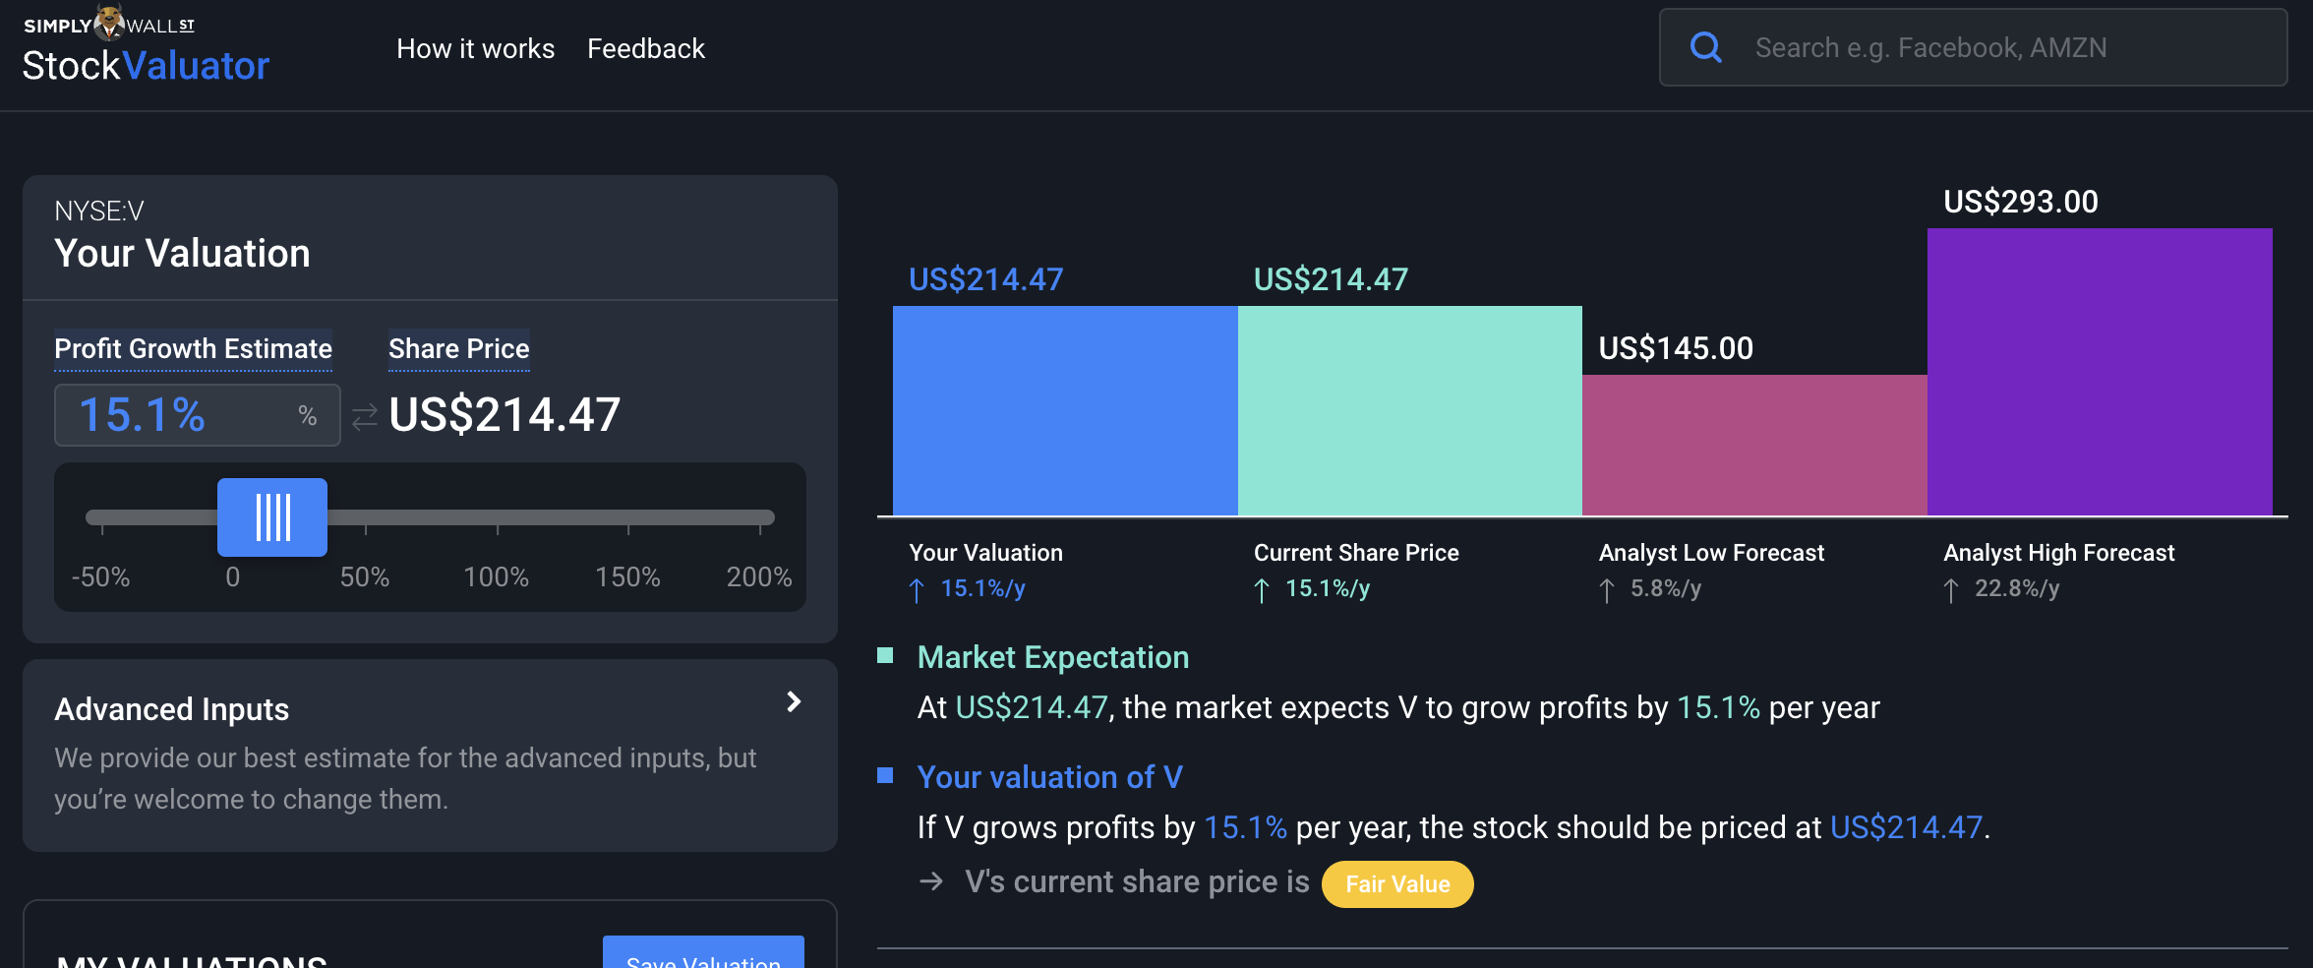
Task: Click the Market Expectation heading
Action: 1053,657
